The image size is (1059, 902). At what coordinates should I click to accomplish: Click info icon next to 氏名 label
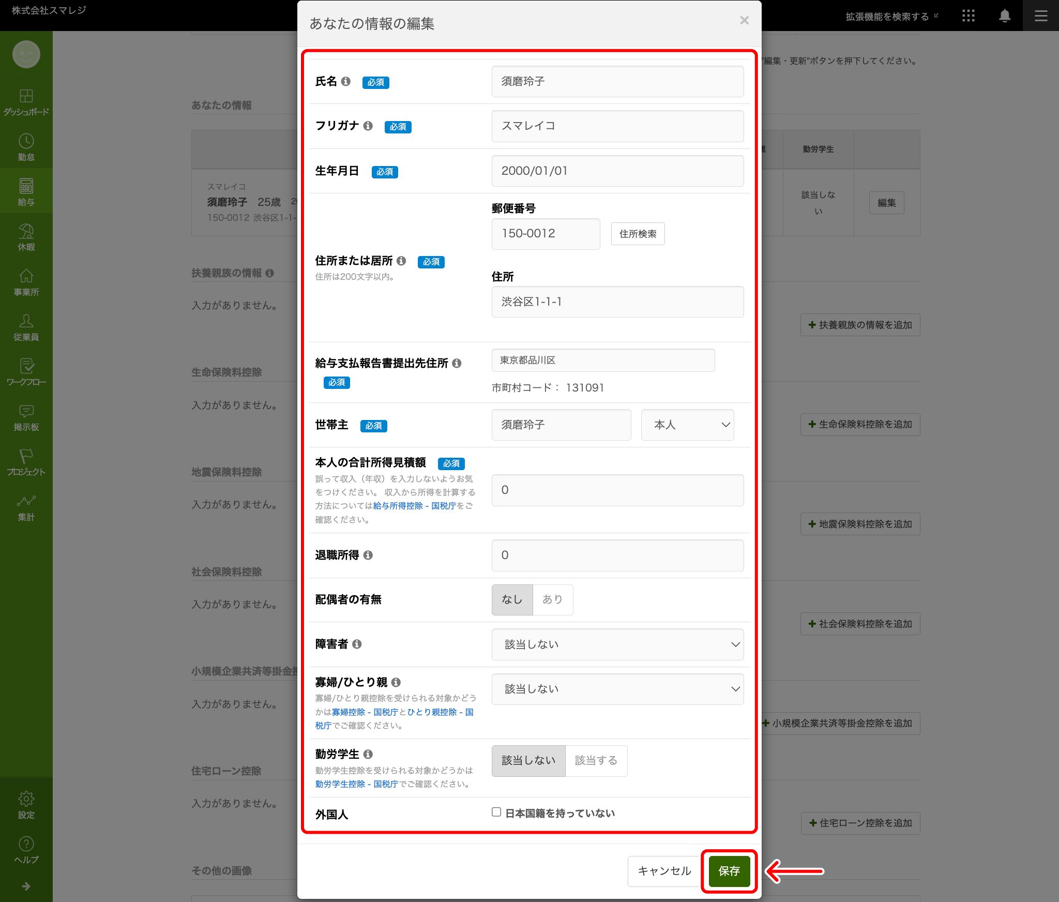[346, 81]
